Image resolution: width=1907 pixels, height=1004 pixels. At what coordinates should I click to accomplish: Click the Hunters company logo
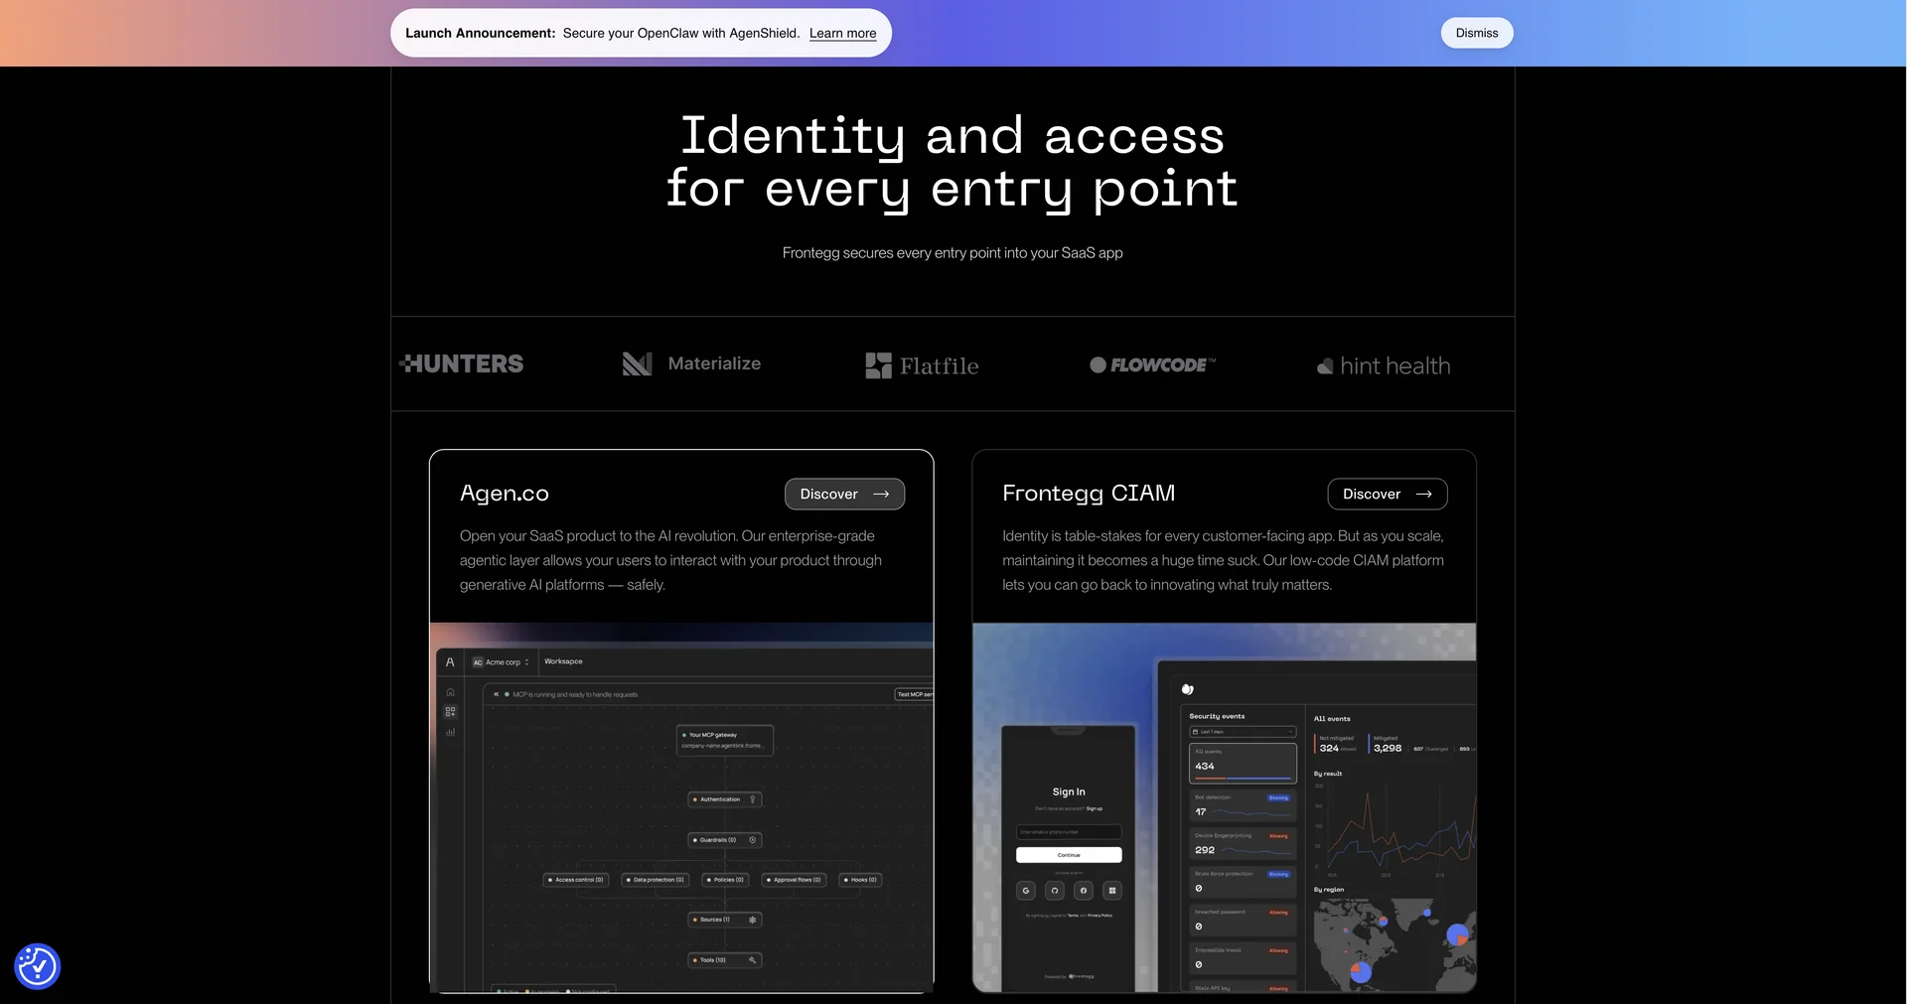click(462, 363)
